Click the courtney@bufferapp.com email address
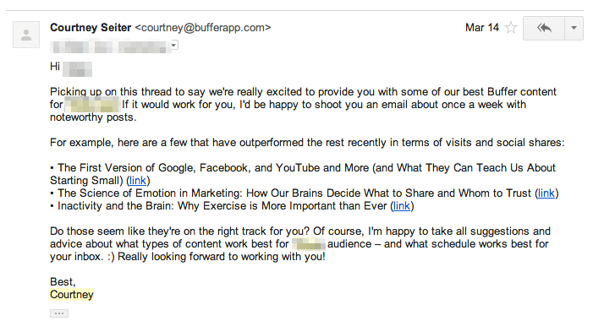The width and height of the screenshot is (593, 332). pyautogui.click(x=203, y=28)
